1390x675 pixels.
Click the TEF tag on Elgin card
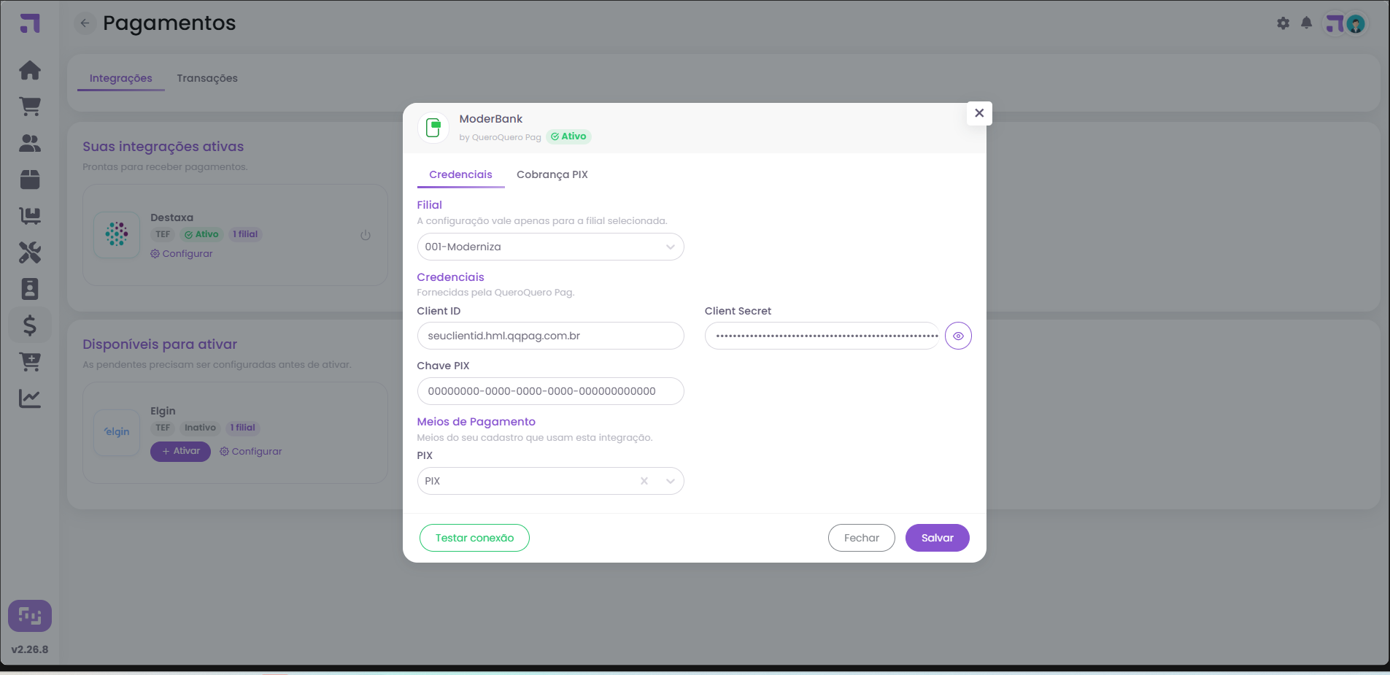[x=163, y=428]
